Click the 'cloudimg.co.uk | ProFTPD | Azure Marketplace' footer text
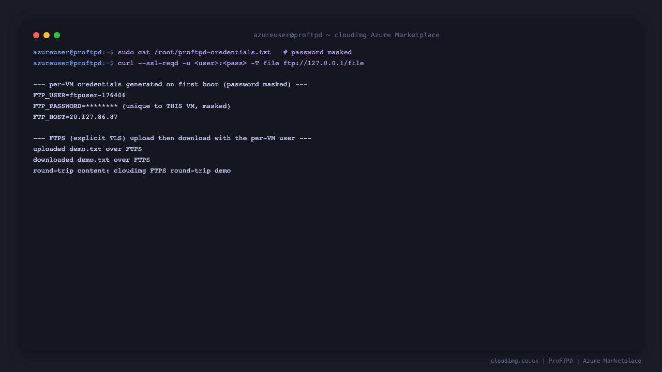This screenshot has height=372, width=662. tap(566, 361)
